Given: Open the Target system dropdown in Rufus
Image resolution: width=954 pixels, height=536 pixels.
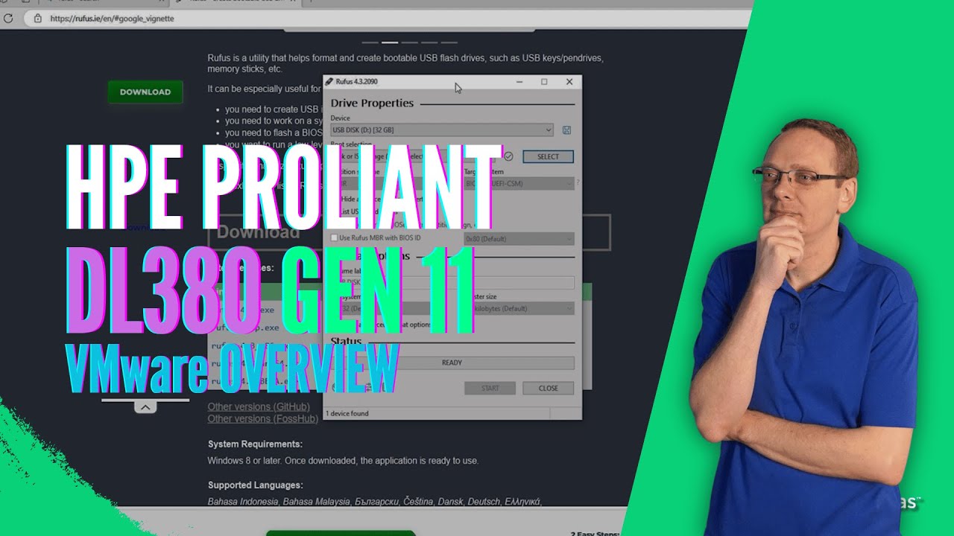Looking at the screenshot, I should pyautogui.click(x=519, y=182).
